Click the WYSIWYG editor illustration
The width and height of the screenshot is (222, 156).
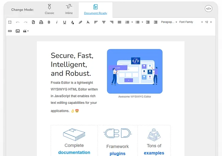(135, 71)
